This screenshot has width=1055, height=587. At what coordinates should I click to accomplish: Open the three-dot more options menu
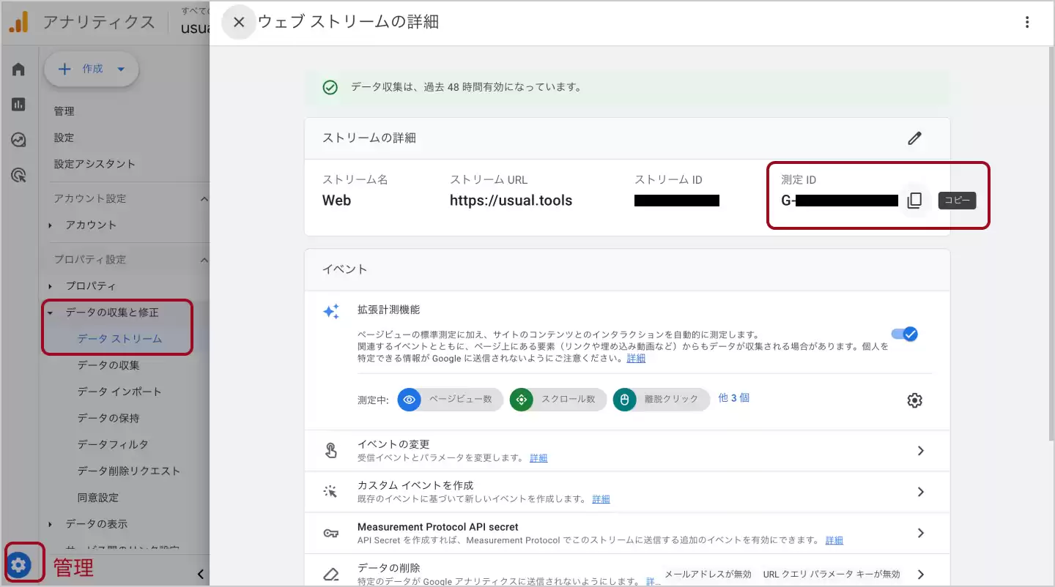[x=1027, y=22]
